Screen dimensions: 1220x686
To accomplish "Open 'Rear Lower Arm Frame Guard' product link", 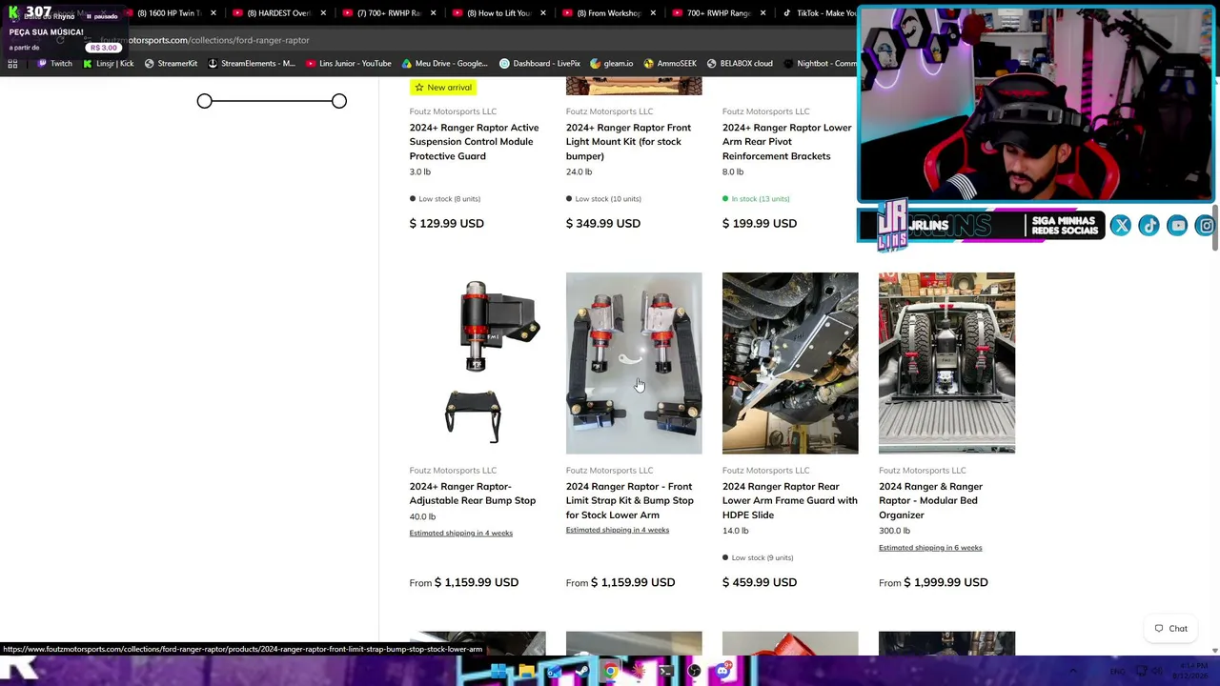I will [789, 500].
